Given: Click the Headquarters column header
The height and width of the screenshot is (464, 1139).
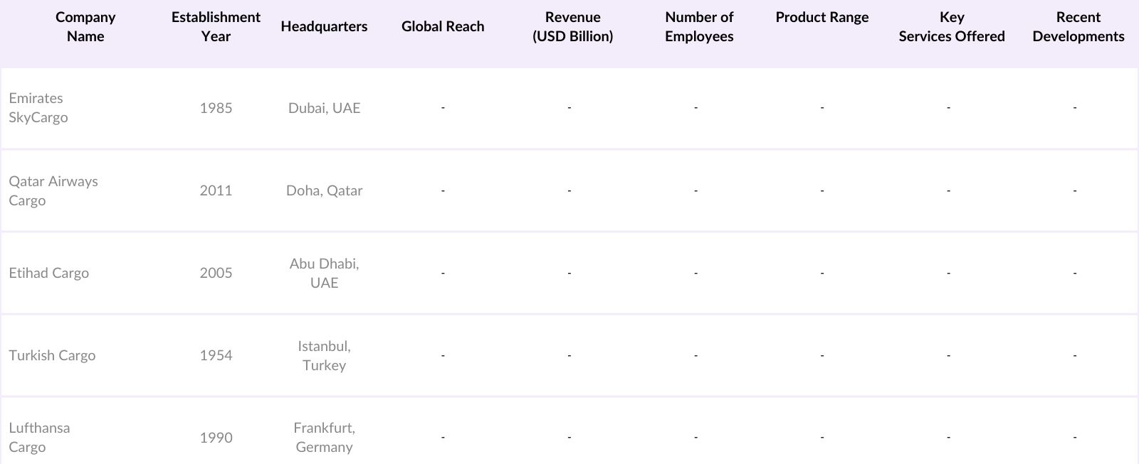Looking at the screenshot, I should pyautogui.click(x=324, y=26).
